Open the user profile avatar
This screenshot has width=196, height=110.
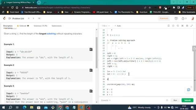click(x=193, y=18)
